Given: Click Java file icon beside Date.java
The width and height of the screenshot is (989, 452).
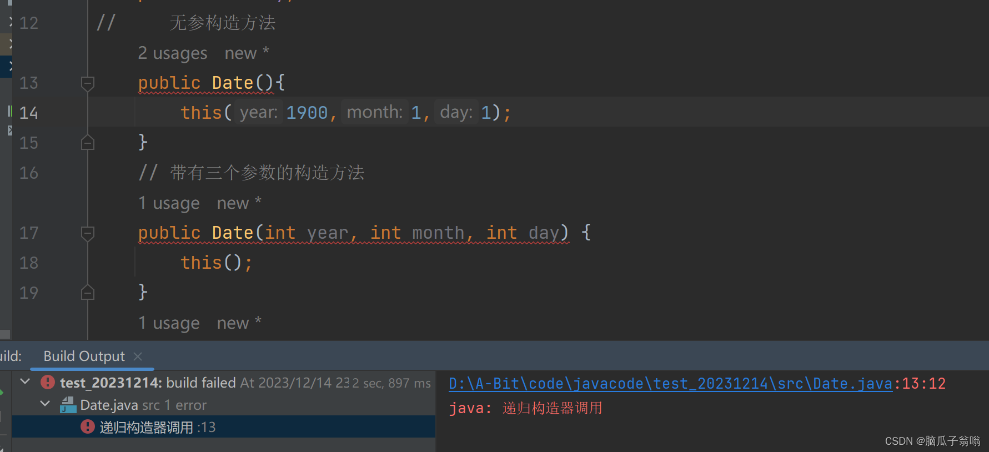Looking at the screenshot, I should 68,405.
